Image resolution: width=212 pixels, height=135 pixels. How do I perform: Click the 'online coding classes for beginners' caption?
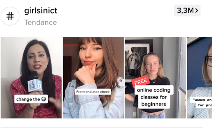point(154,97)
